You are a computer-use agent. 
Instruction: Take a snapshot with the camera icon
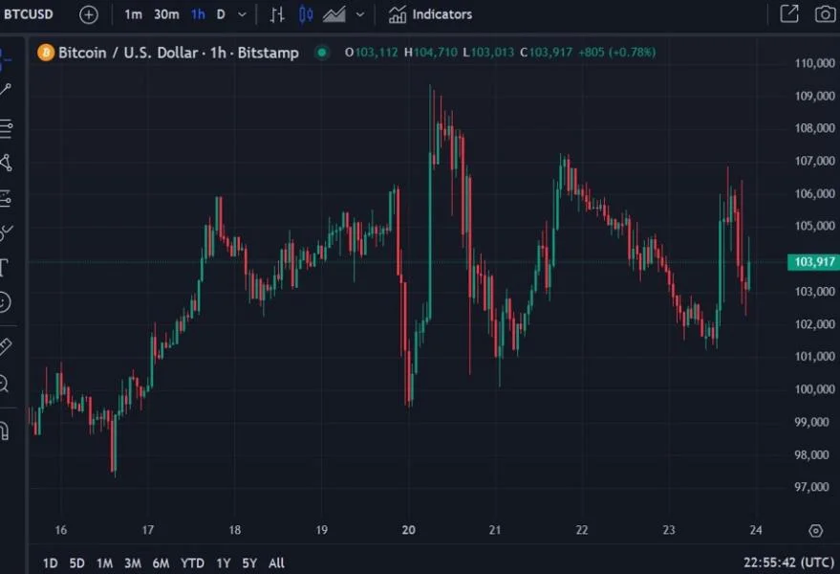click(x=825, y=14)
